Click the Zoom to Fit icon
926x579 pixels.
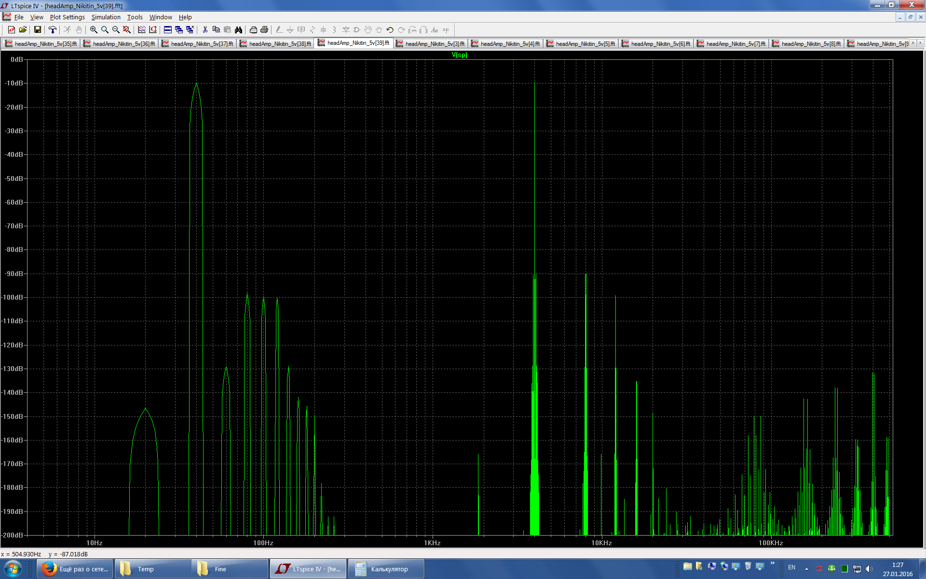coord(127,30)
